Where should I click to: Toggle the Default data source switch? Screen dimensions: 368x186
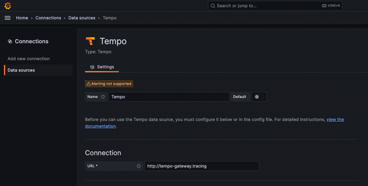(x=259, y=97)
